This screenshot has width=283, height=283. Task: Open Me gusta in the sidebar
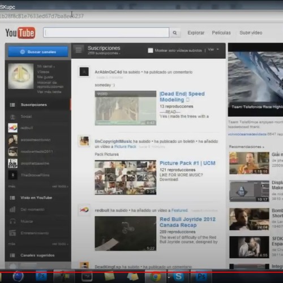(45, 77)
